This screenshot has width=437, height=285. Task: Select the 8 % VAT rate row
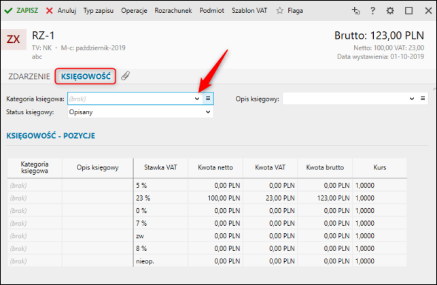pos(207,248)
